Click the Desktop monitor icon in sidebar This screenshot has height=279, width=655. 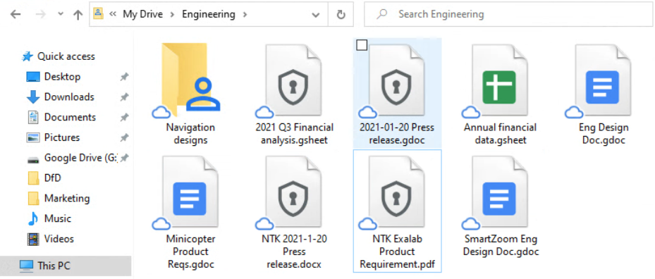pos(33,77)
